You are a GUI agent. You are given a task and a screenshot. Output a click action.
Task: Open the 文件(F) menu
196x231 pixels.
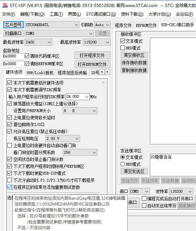click(x=9, y=14)
